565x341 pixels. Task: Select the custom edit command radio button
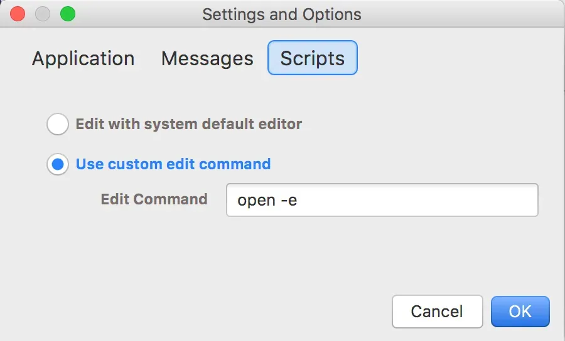point(58,164)
